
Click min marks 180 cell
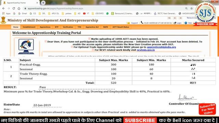(151, 65)
